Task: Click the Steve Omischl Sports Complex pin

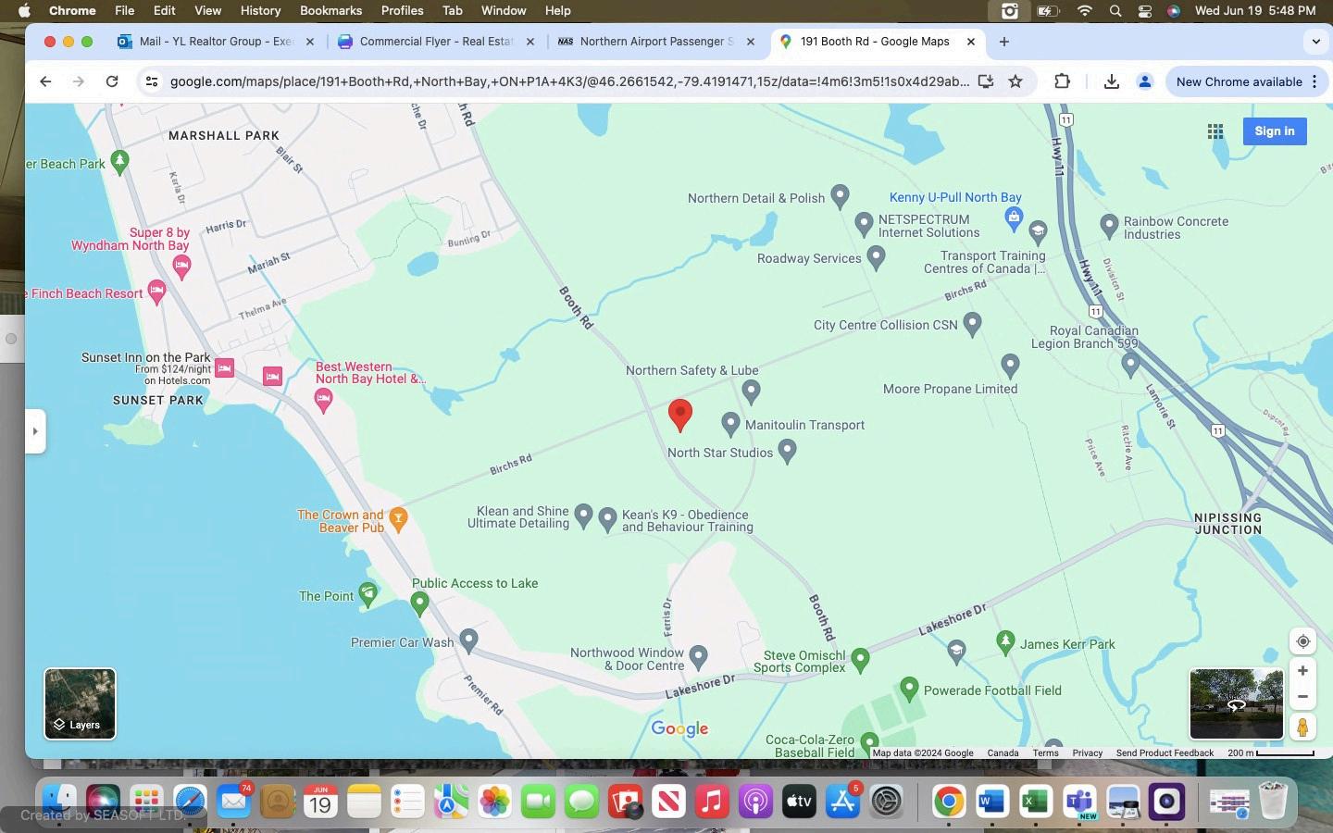Action: point(860,659)
